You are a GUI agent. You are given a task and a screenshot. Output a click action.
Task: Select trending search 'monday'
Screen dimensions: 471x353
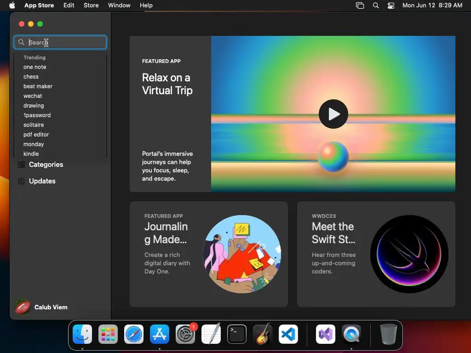34,144
